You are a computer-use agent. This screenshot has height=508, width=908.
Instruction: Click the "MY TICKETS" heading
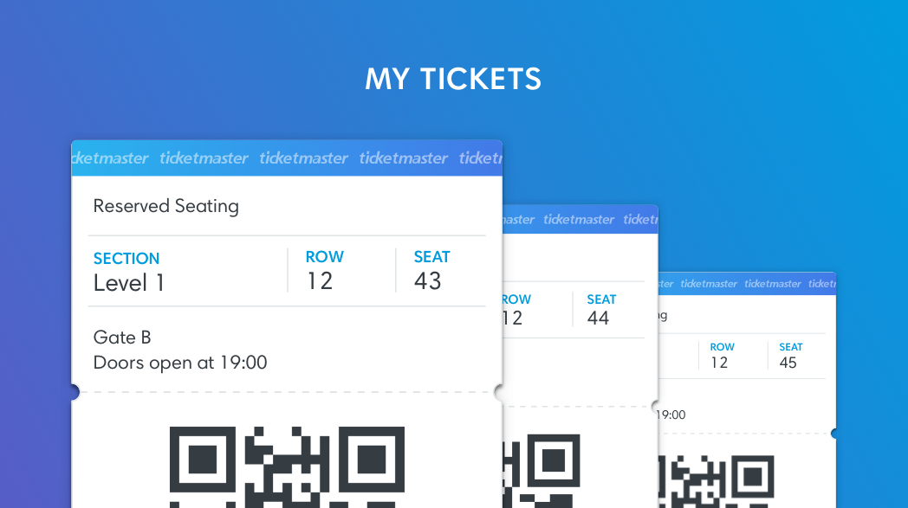pos(453,80)
